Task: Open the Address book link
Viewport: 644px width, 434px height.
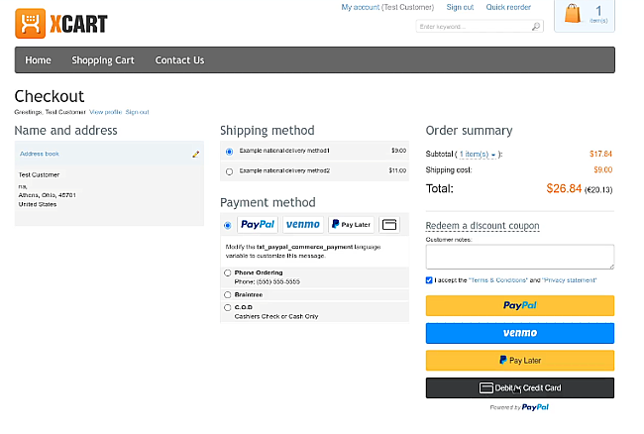Action: 40,154
